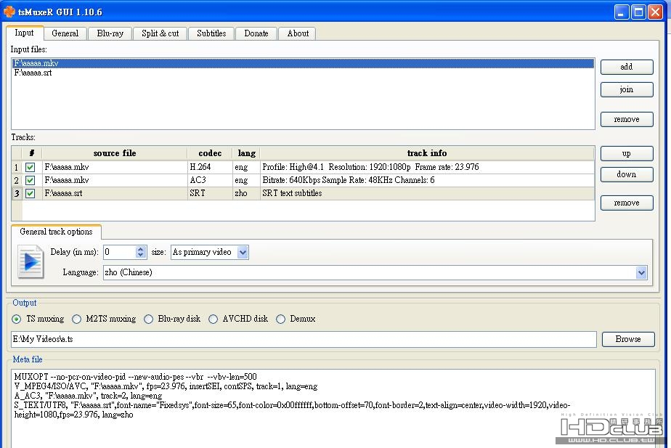The height and width of the screenshot is (448, 671).
Task: Click the Delay (in ms) input field
Action: click(120, 252)
